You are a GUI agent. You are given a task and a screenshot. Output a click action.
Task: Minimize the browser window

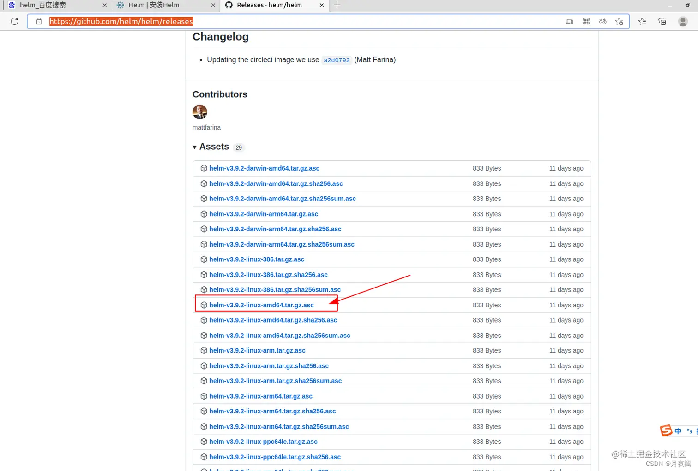670,5
